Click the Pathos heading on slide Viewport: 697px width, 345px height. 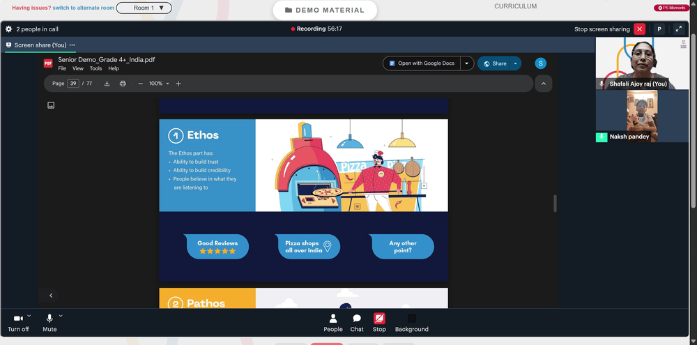pyautogui.click(x=206, y=303)
